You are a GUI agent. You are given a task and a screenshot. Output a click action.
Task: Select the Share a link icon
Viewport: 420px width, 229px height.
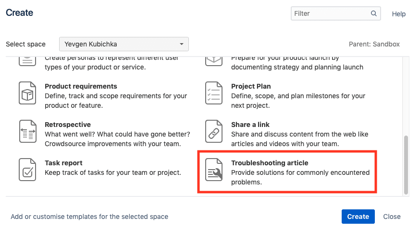coord(214,131)
